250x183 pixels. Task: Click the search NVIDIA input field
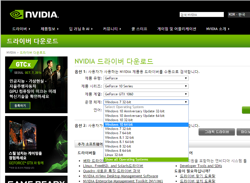[x=202, y=14]
